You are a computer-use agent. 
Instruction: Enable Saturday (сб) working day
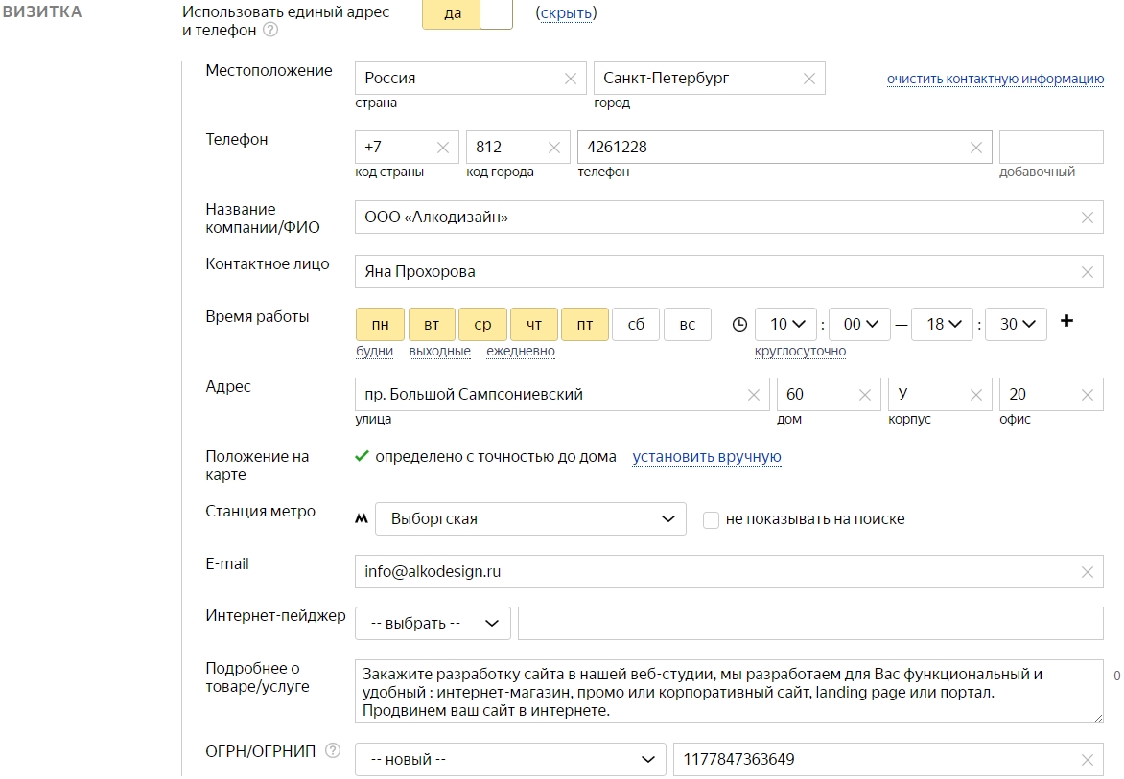636,325
